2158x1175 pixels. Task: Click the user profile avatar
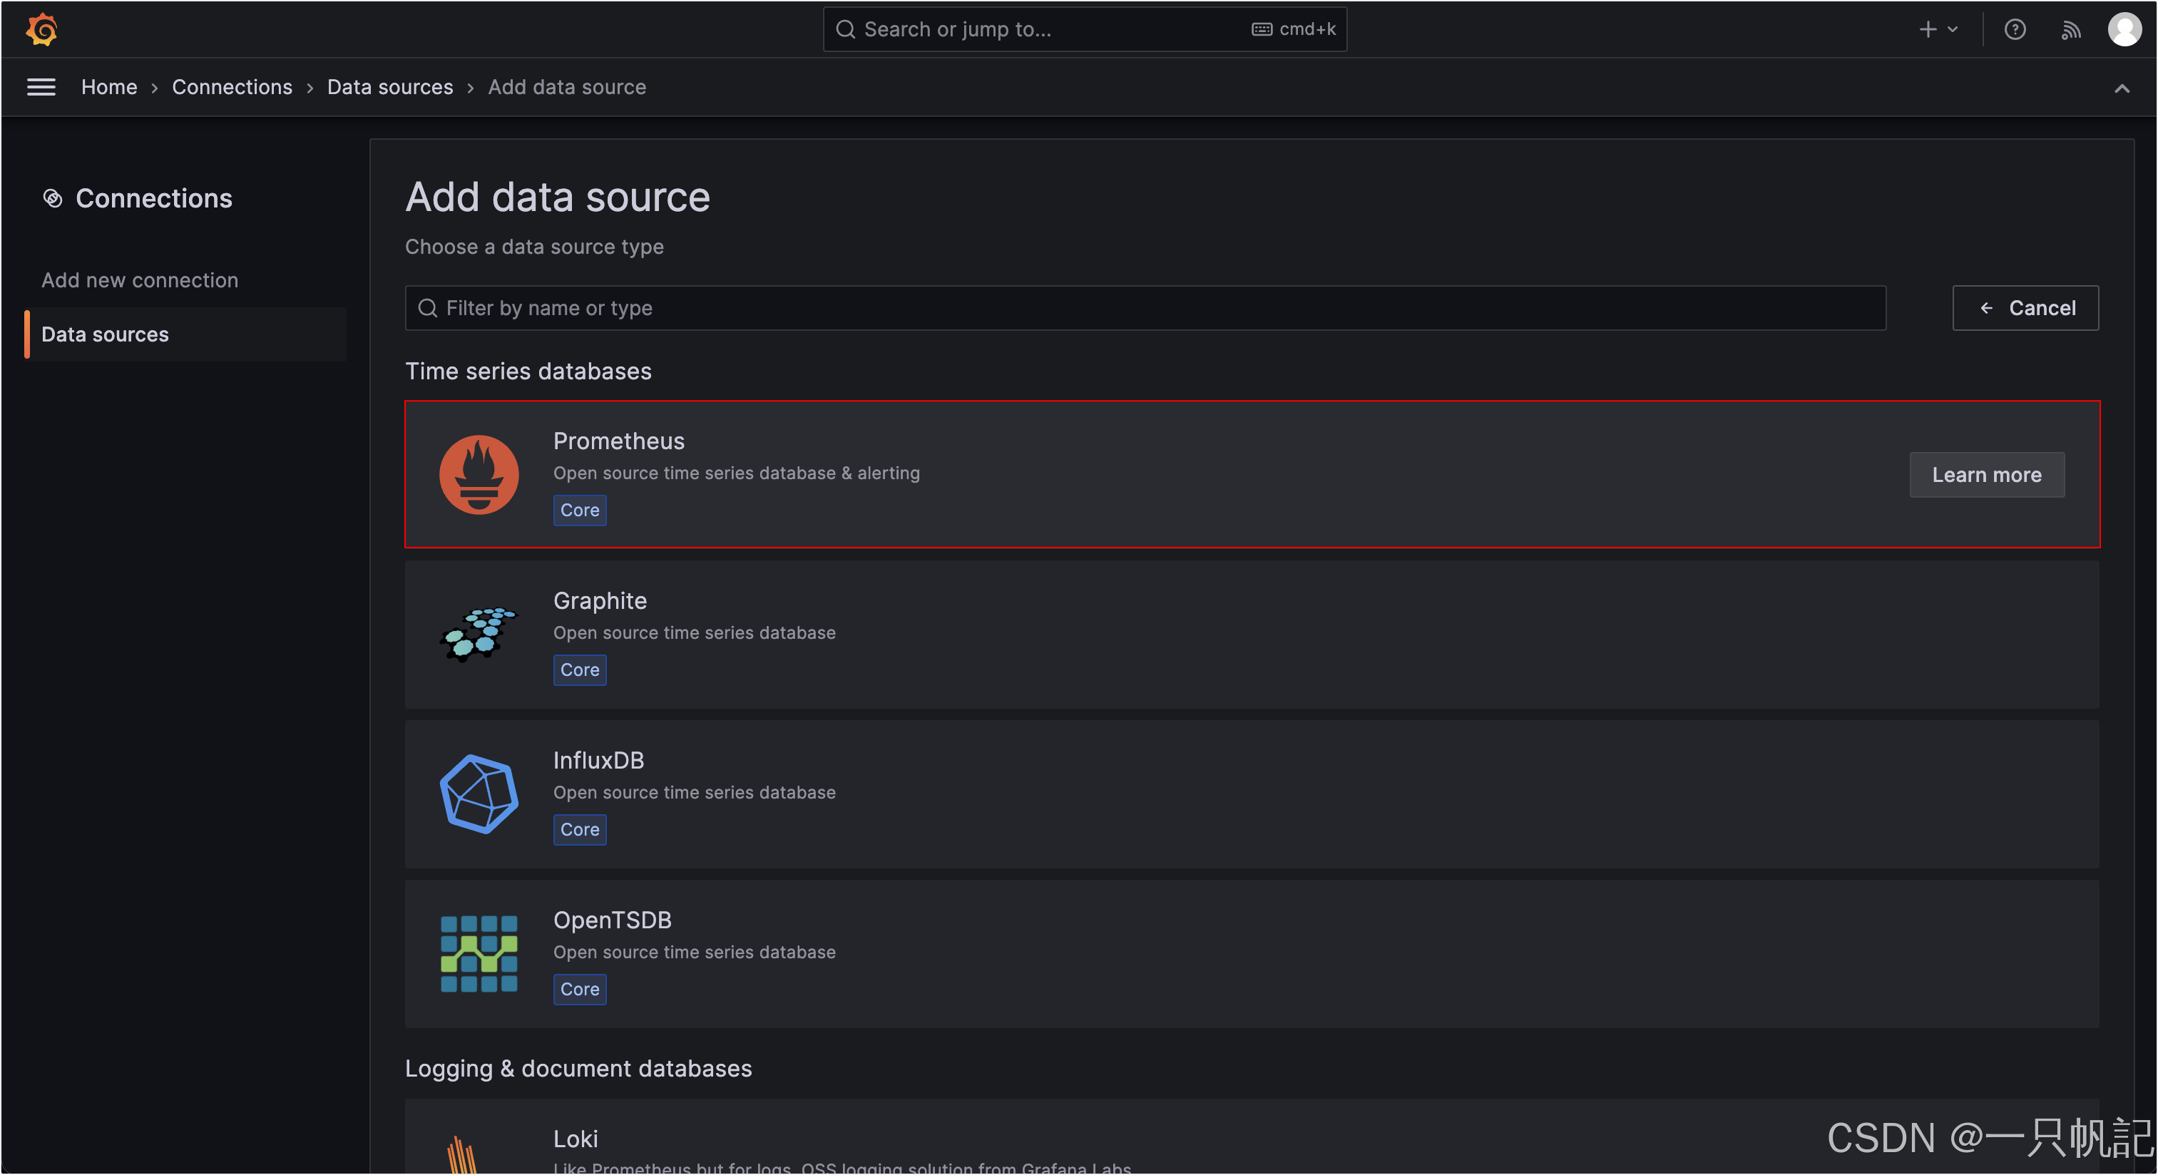pyautogui.click(x=2124, y=29)
